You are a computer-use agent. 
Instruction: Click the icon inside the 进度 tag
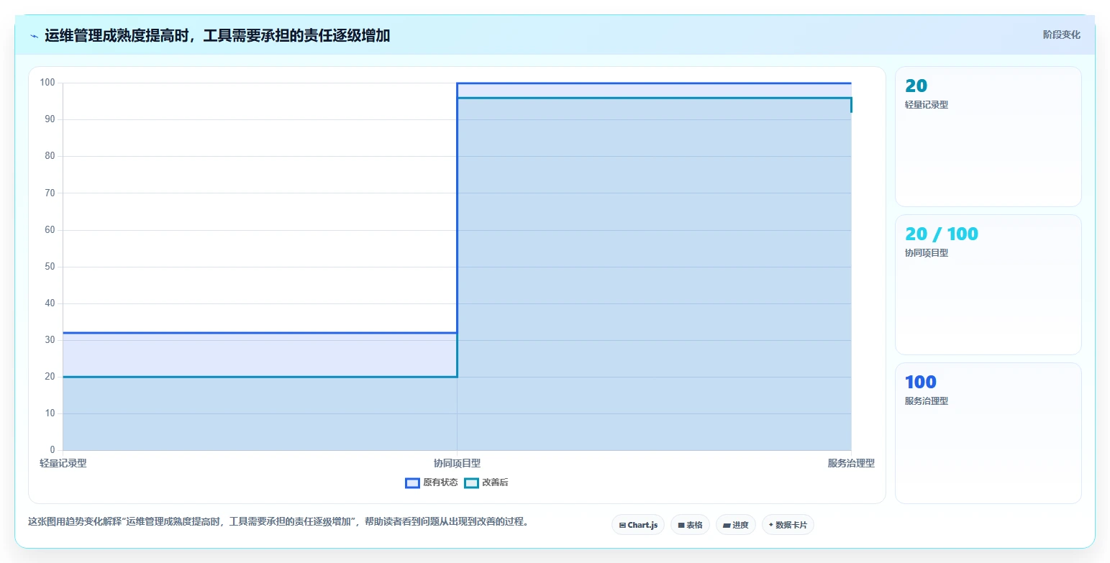[x=727, y=526]
